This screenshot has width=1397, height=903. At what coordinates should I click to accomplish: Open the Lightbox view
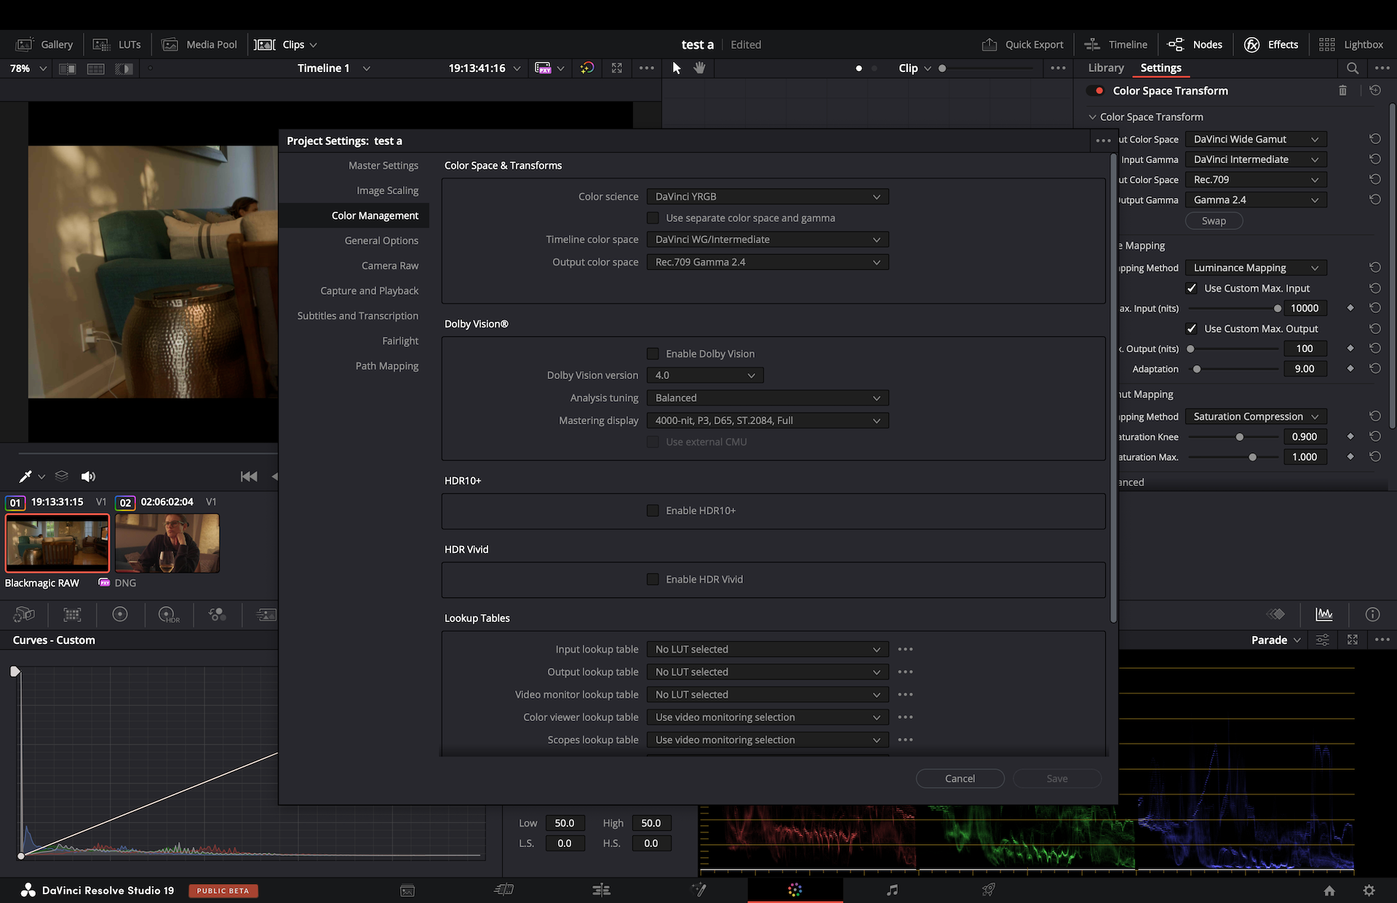pos(1350,44)
